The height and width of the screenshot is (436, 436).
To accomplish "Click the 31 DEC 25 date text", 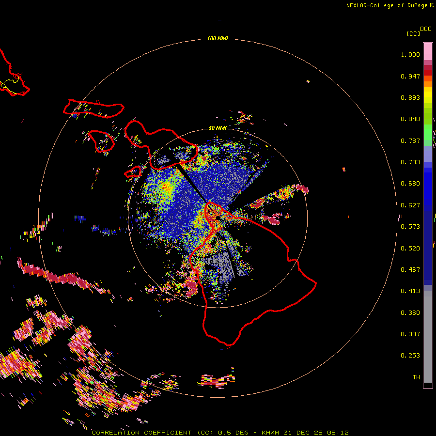I will (x=303, y=433).
